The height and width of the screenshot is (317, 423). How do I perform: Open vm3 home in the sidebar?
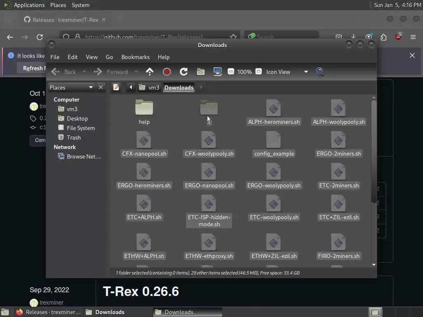click(68, 109)
